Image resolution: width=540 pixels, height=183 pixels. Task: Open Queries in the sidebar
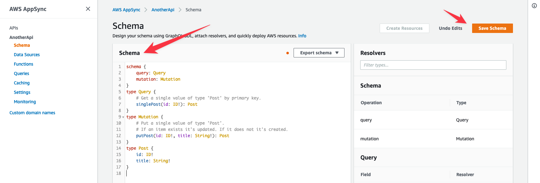point(21,73)
